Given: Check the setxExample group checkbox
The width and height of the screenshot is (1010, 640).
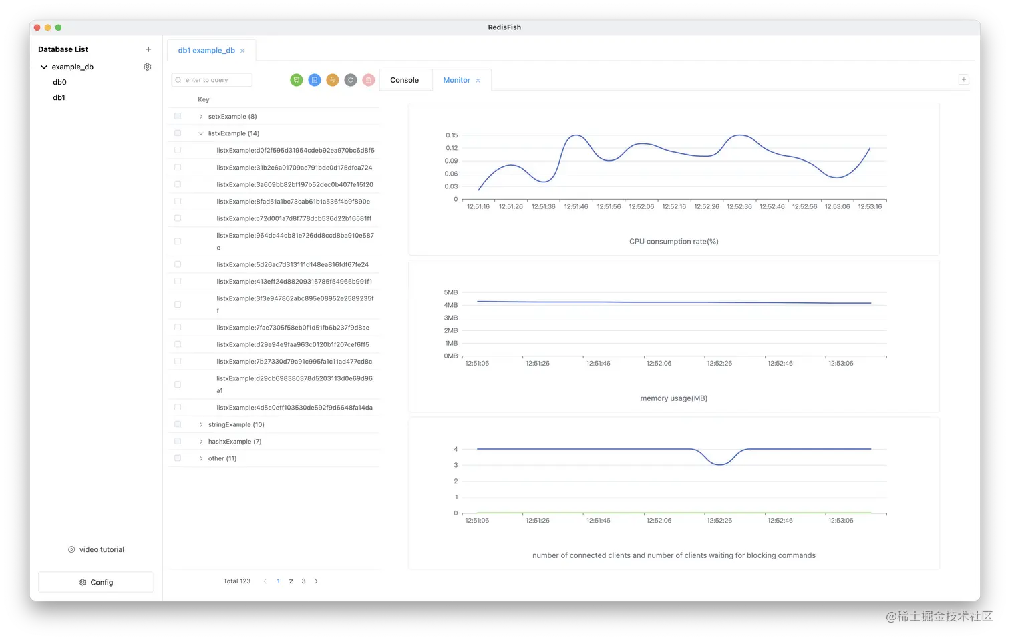Looking at the screenshot, I should click(x=178, y=116).
